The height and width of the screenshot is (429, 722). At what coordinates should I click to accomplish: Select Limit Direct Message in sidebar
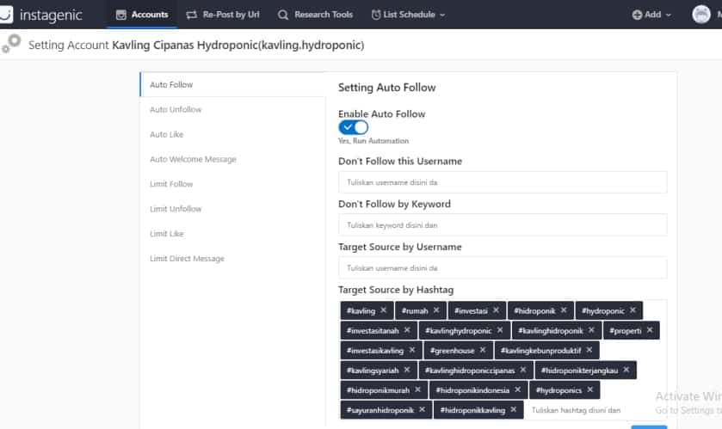pyautogui.click(x=187, y=259)
